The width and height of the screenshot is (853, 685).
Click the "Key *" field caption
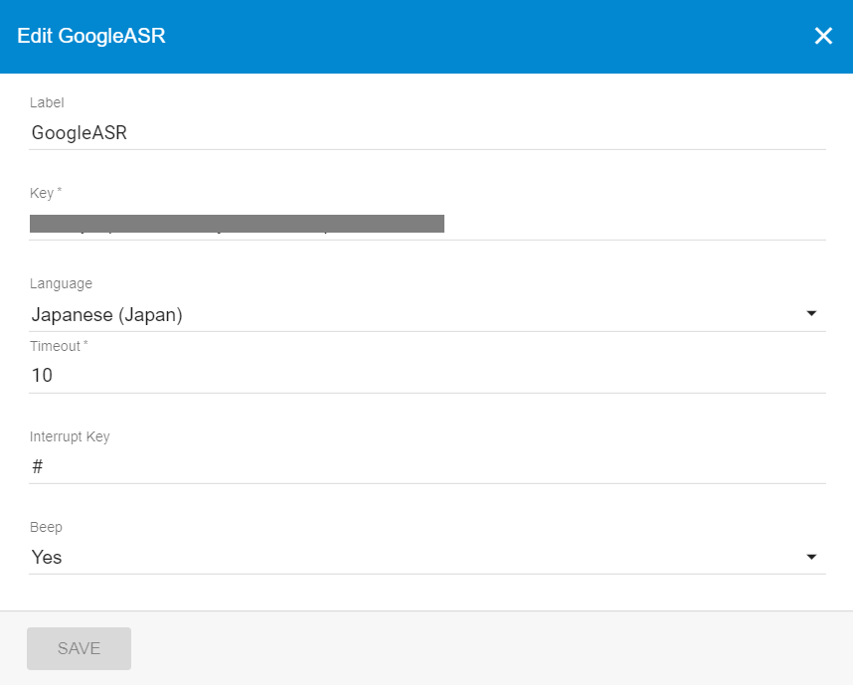pyautogui.click(x=46, y=193)
